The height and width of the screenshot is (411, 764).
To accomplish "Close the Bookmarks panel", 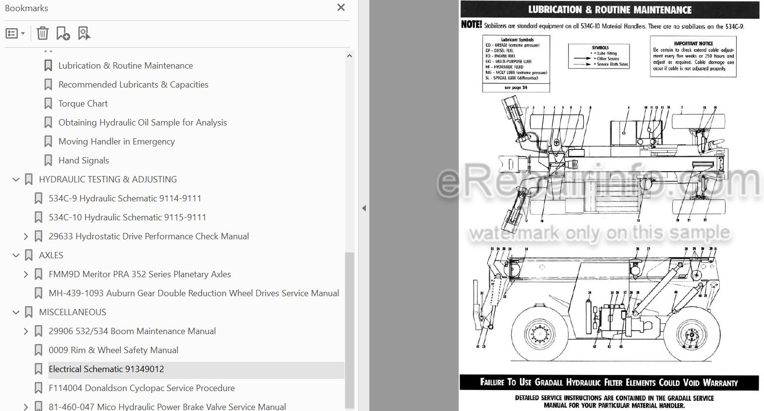I will (341, 7).
